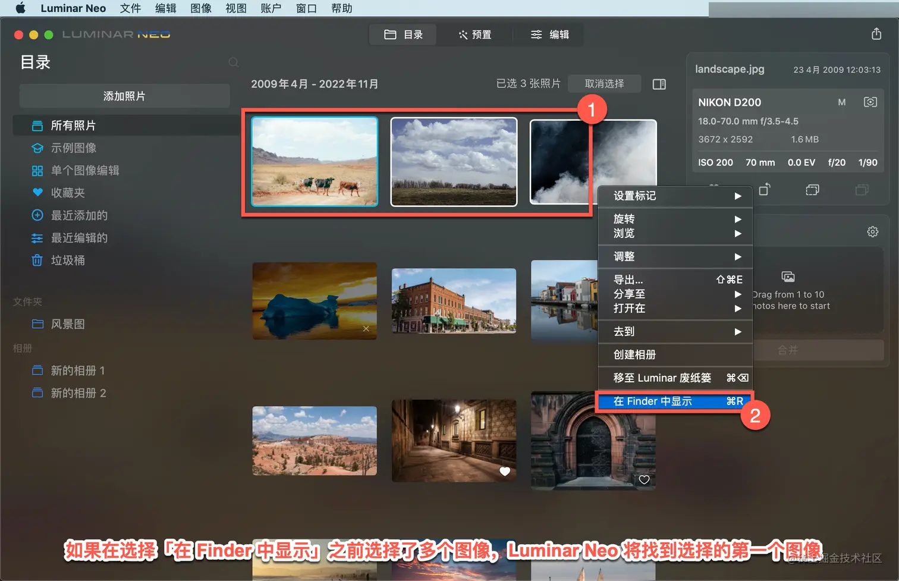The image size is (899, 581).
Task: Click the 所有照片 sidebar icon
Action: click(x=37, y=125)
